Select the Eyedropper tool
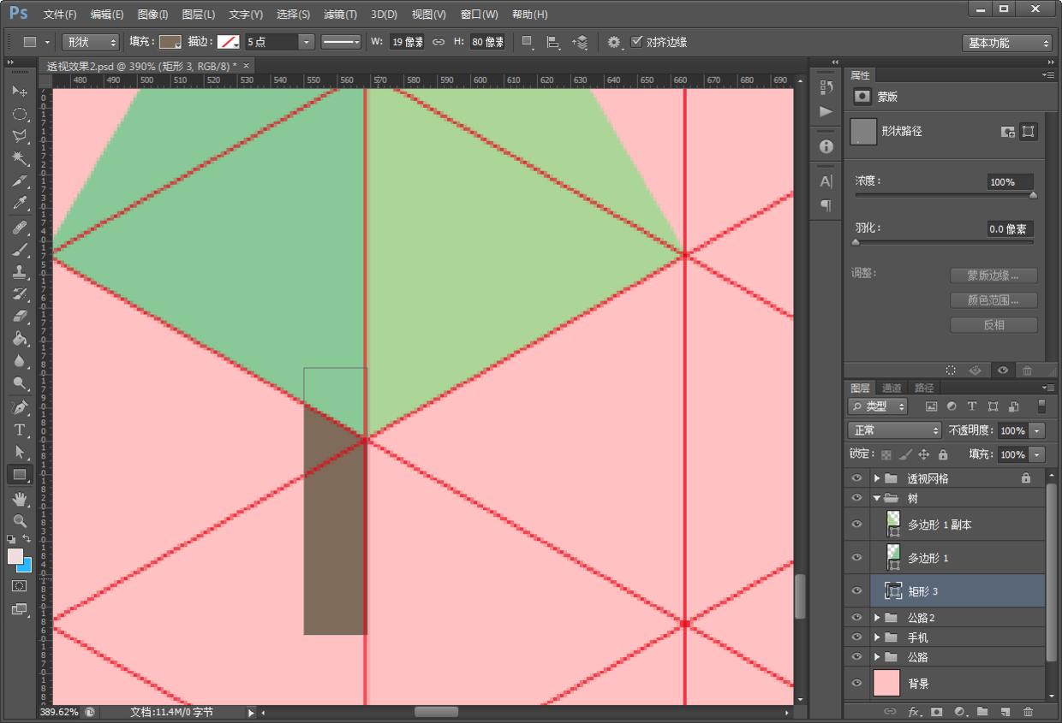This screenshot has width=1062, height=723. pyautogui.click(x=20, y=204)
